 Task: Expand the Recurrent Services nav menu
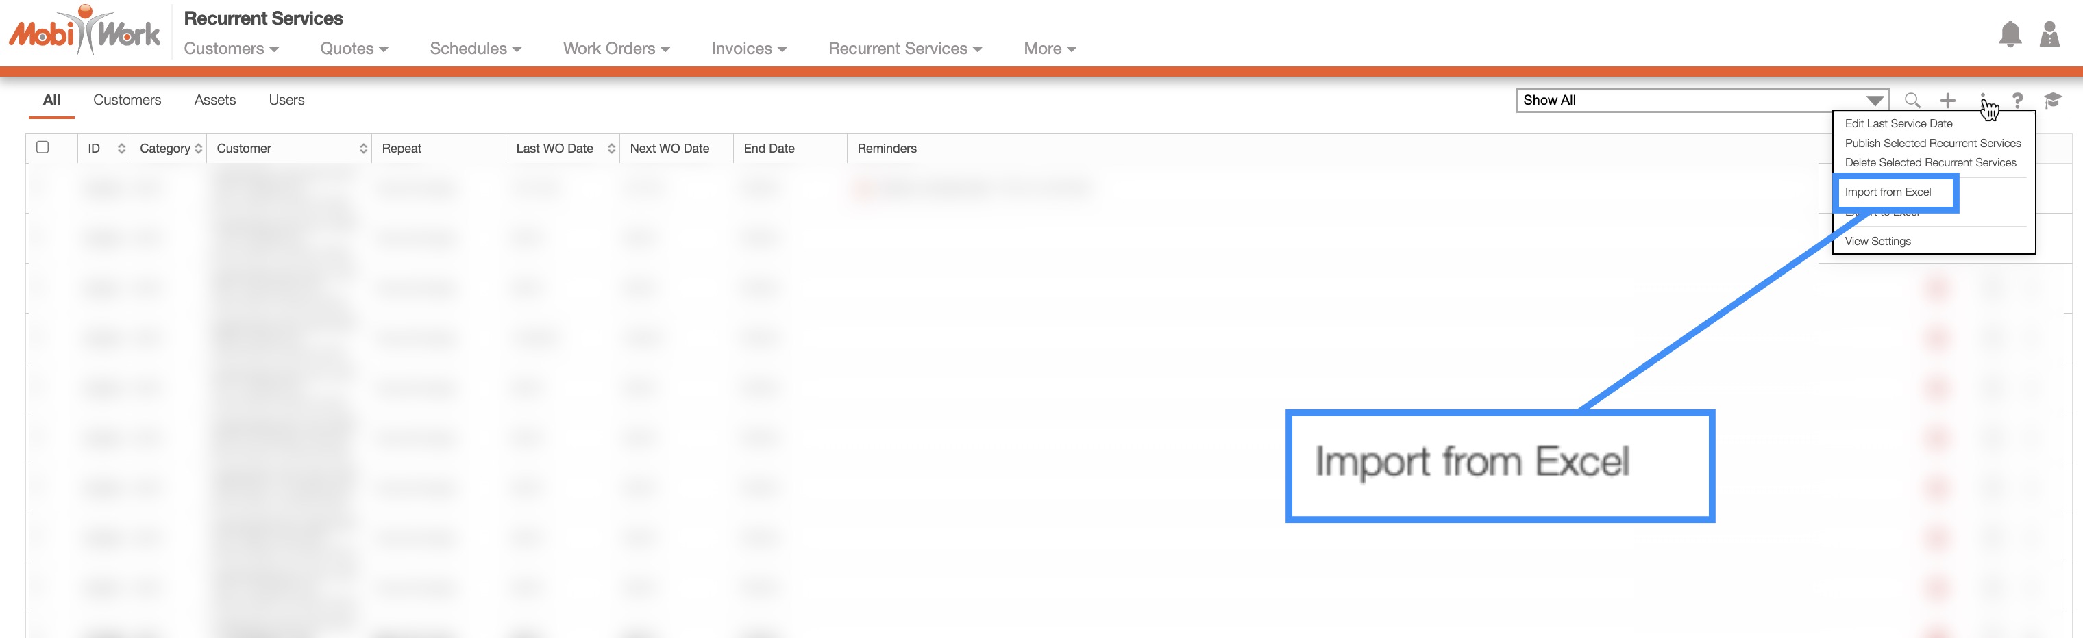coord(904,49)
